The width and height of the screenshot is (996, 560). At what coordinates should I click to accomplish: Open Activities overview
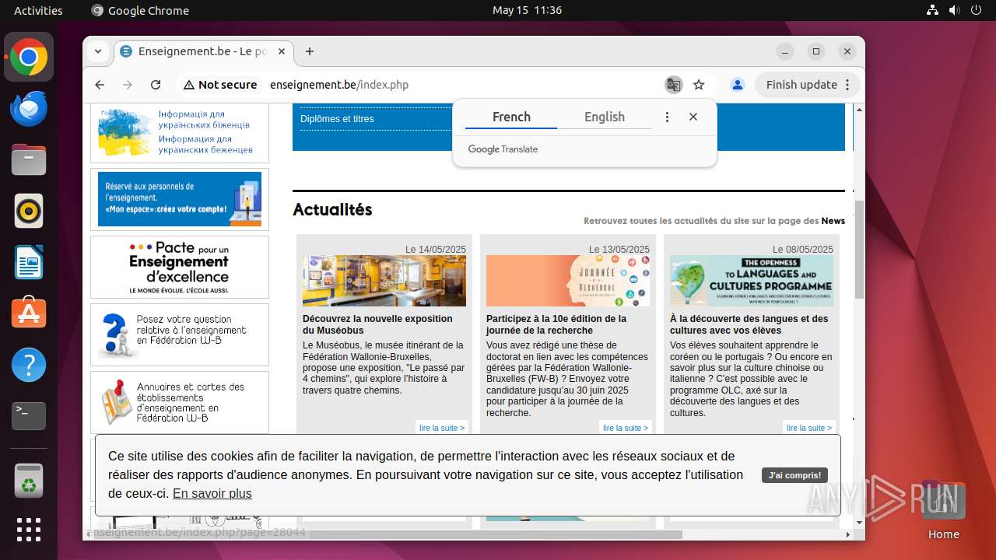point(38,10)
